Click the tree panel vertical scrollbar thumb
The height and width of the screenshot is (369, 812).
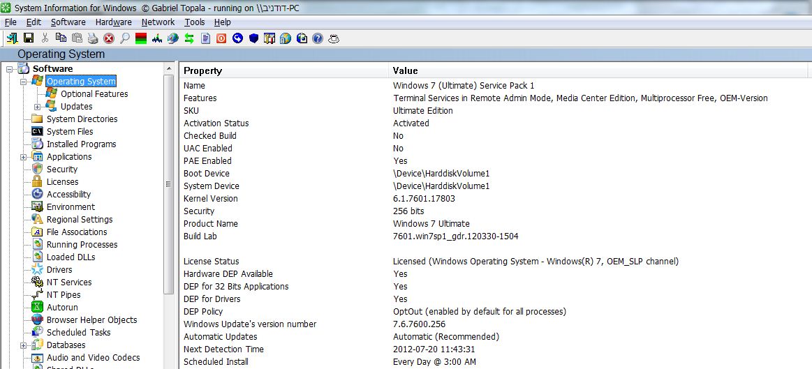click(169, 184)
